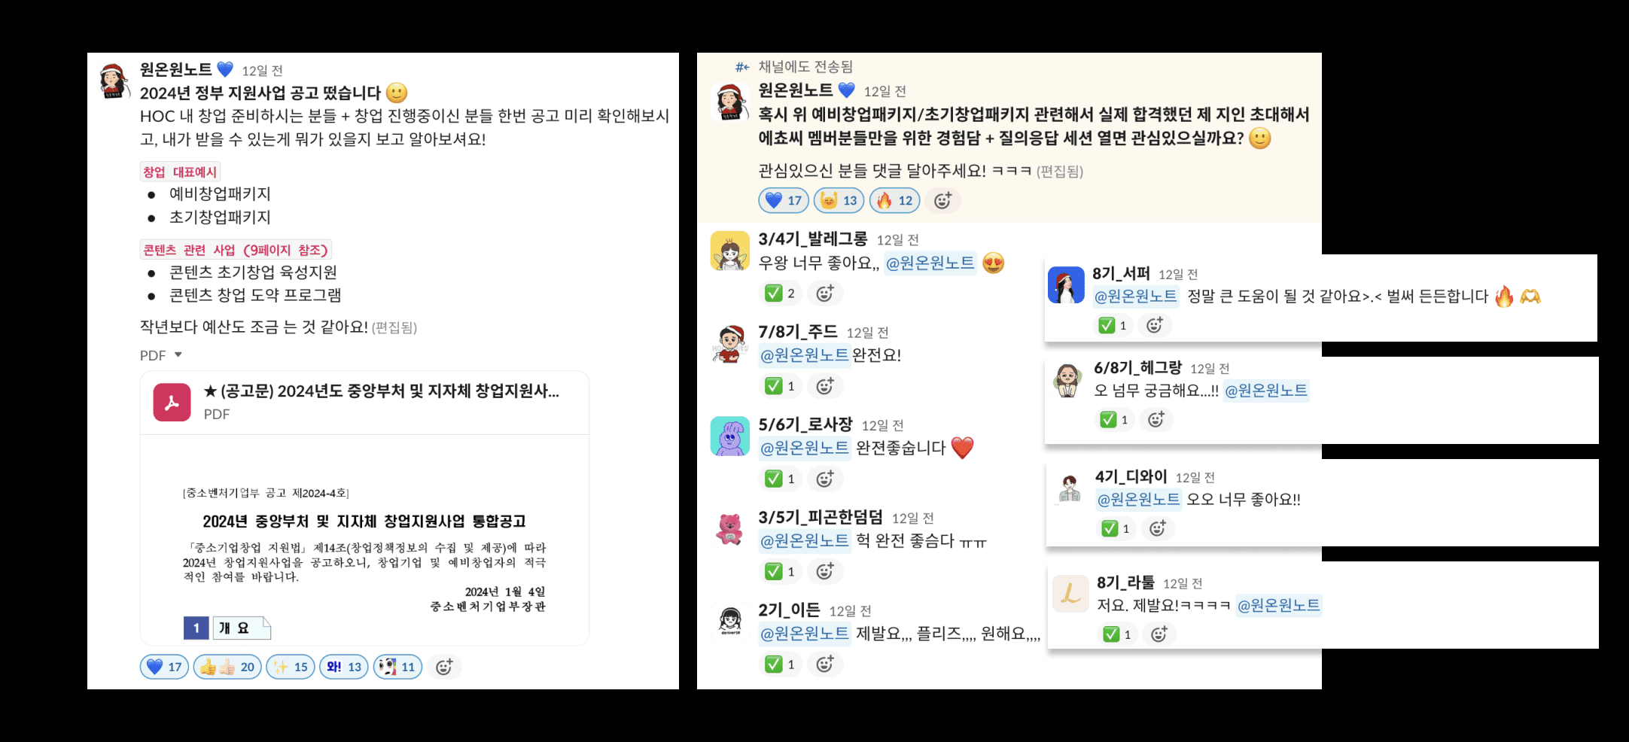Screen dimensions: 1629x742
Task: Toggle the sparkles reaction showing 15
Action: point(291,667)
